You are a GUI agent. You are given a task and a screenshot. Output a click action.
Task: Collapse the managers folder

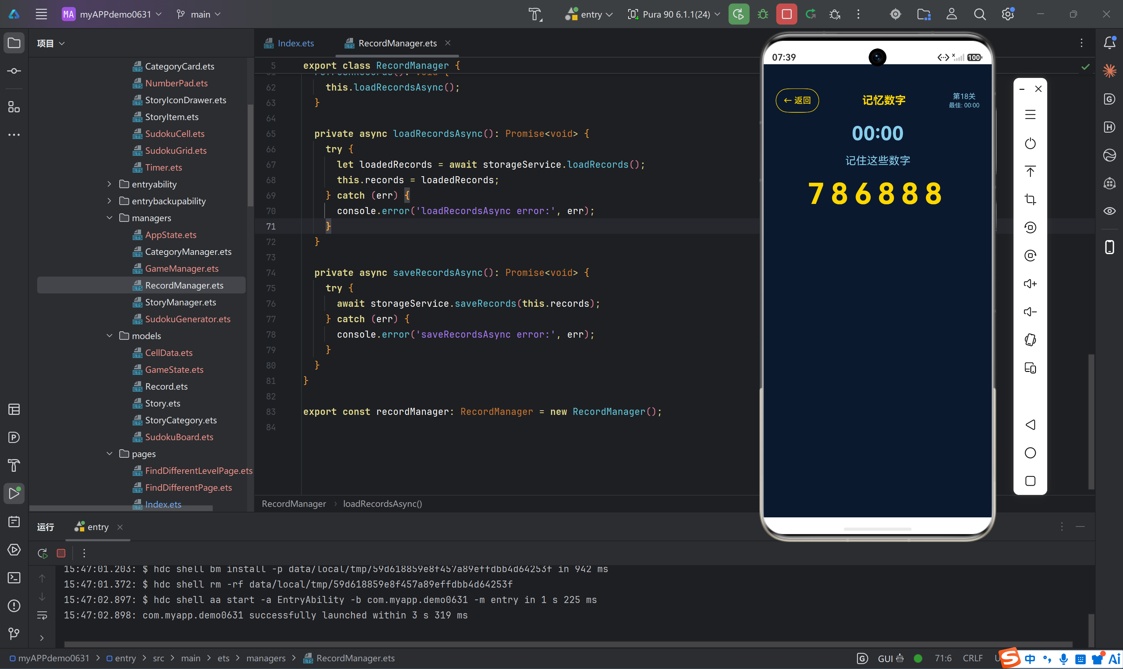click(109, 218)
